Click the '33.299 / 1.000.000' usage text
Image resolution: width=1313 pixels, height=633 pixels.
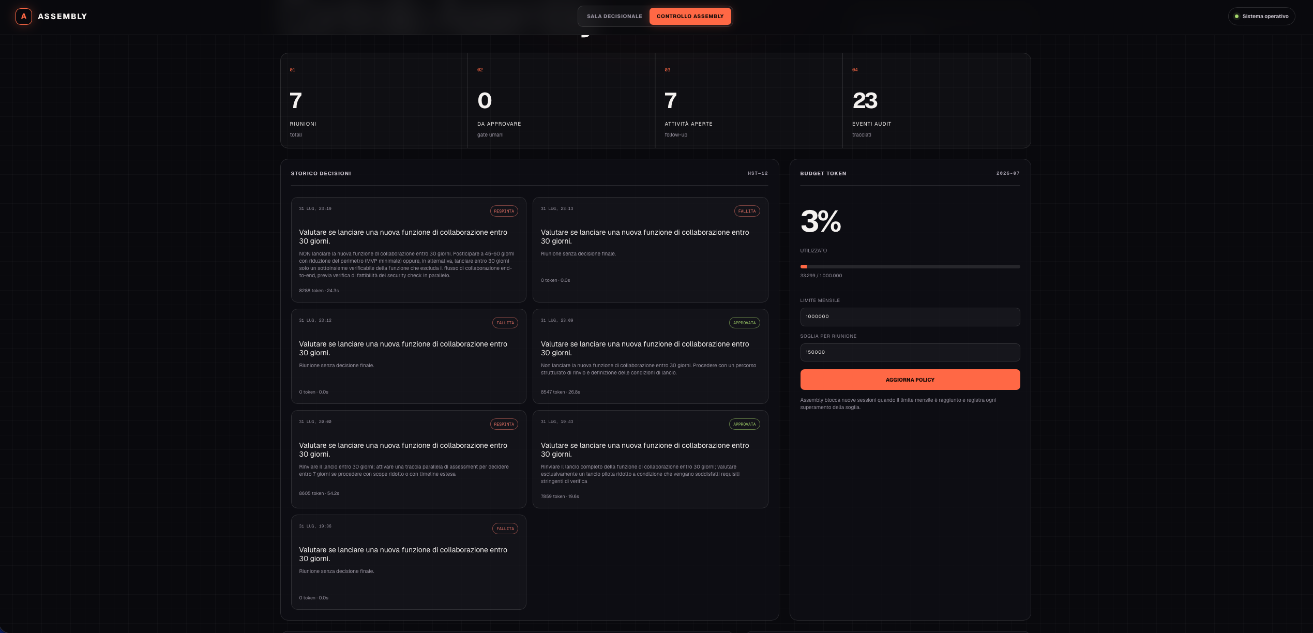coord(821,276)
